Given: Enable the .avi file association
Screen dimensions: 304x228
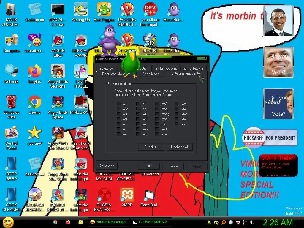Looking at the screenshot, I should tap(118, 134).
